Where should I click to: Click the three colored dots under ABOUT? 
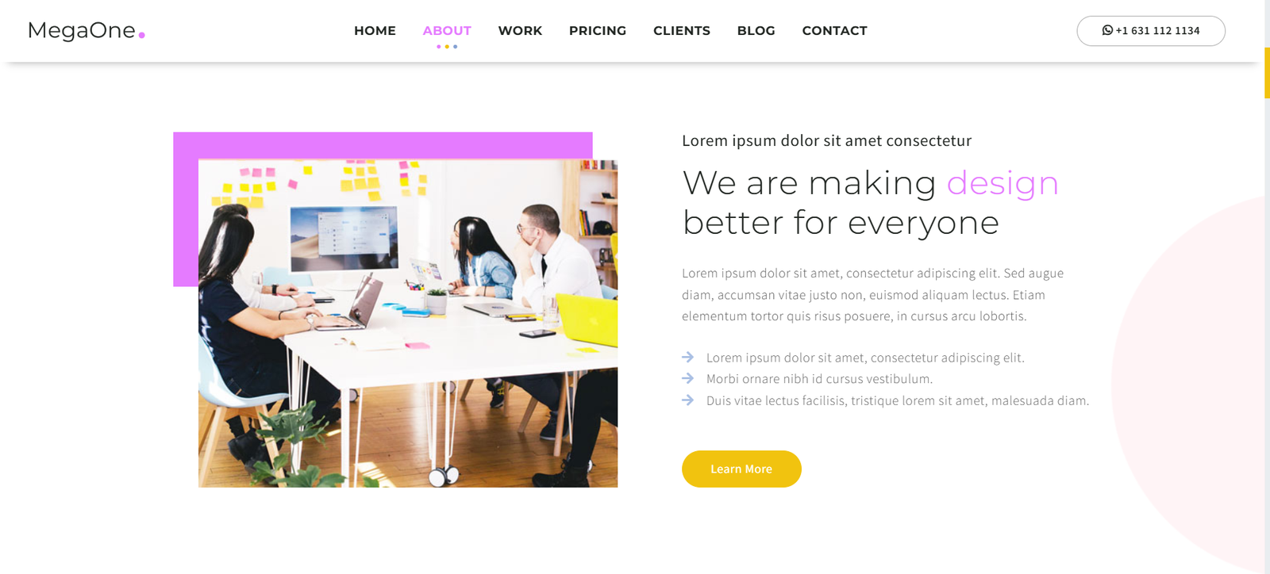click(x=447, y=47)
